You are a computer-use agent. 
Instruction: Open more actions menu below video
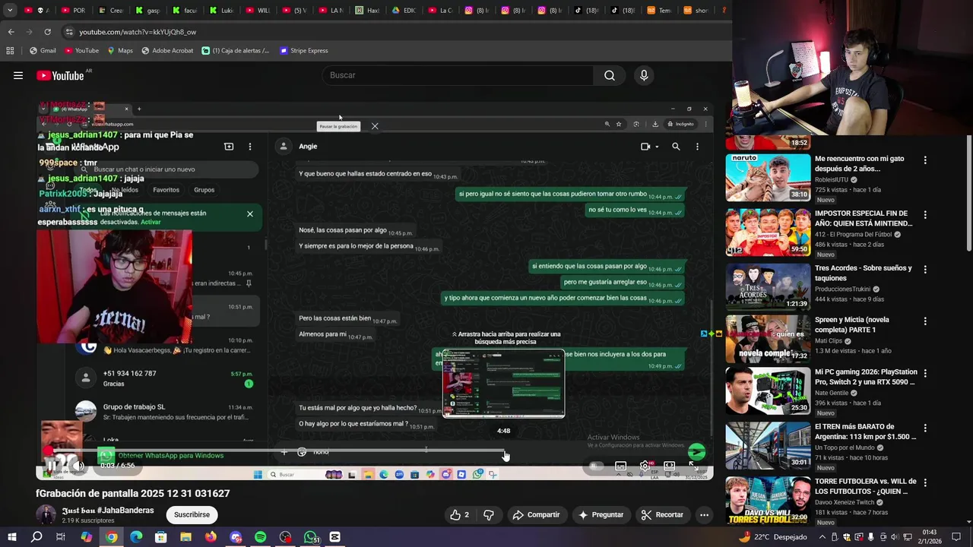pyautogui.click(x=704, y=514)
